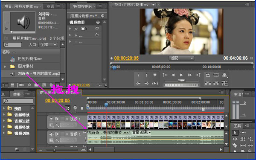Click Set Encore Chapter Marker in timeline
The width and height of the screenshot is (256, 160).
pyautogui.click(x=75, y=108)
